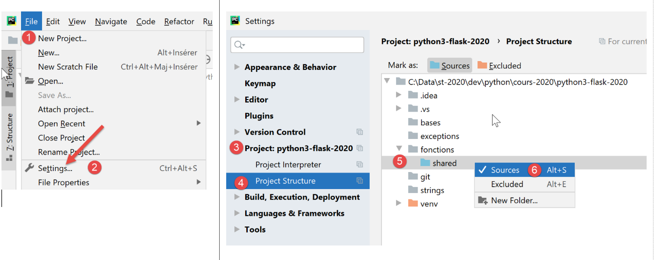Click the Open folder icon in File menu

[x=30, y=81]
